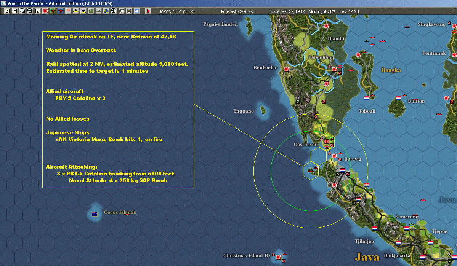The width and height of the screenshot is (457, 266).
Task: Click the Japanese rising sun flag toolbar icon
Action: point(45,11)
